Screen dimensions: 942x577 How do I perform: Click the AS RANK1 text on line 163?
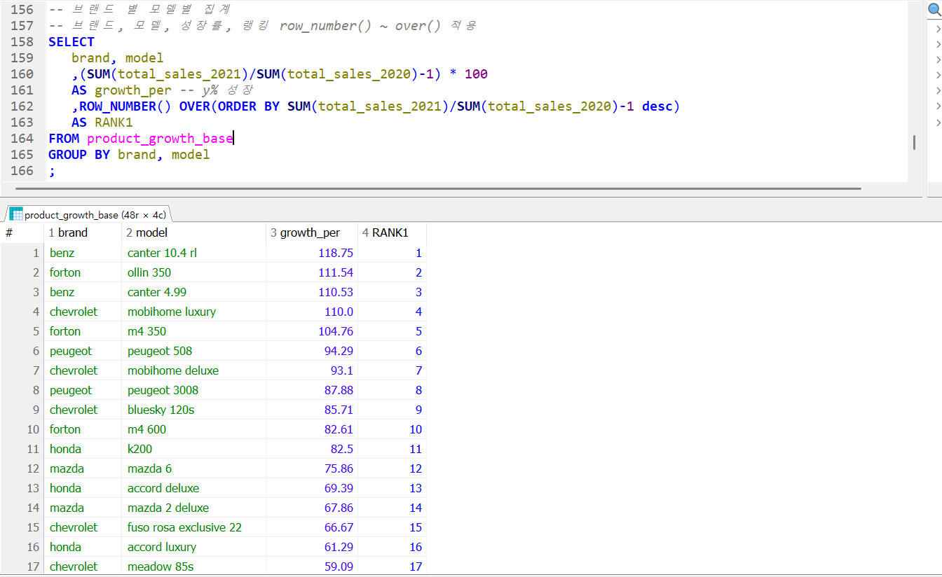point(102,123)
